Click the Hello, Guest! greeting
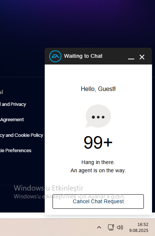This screenshot has height=236, width=155. (x=98, y=89)
